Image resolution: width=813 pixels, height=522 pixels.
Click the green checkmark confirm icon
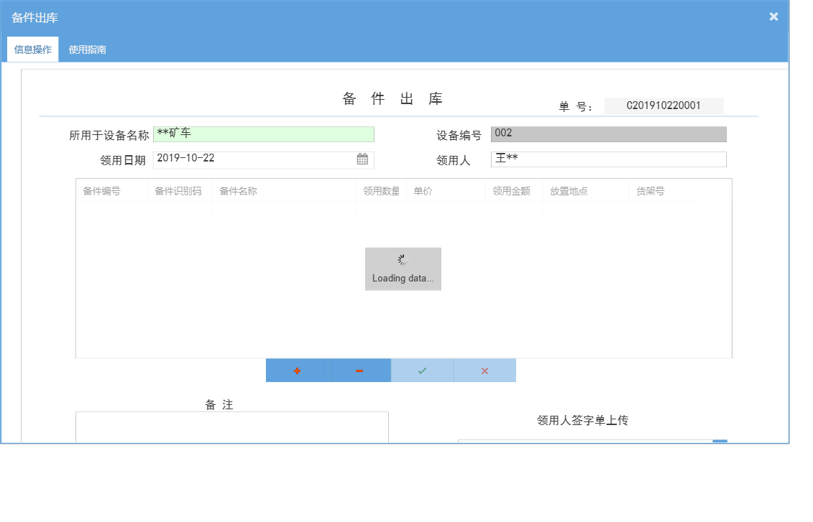pyautogui.click(x=422, y=370)
